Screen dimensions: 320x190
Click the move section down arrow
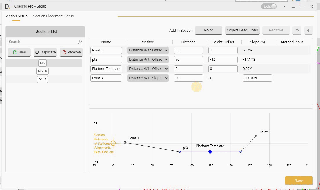pyautogui.click(x=308, y=30)
